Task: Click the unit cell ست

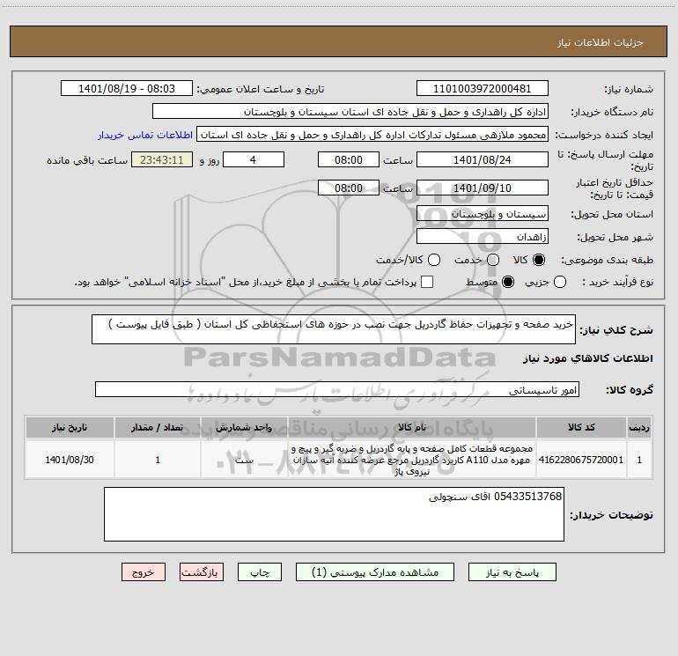Action: (244, 460)
